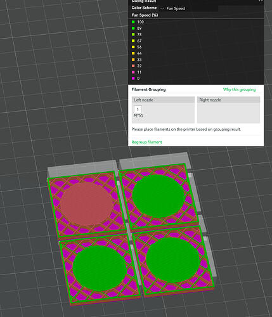This screenshot has height=317, width=272.
Task: Select the salmon-colored circle on top-left tile
Action: tap(86, 204)
